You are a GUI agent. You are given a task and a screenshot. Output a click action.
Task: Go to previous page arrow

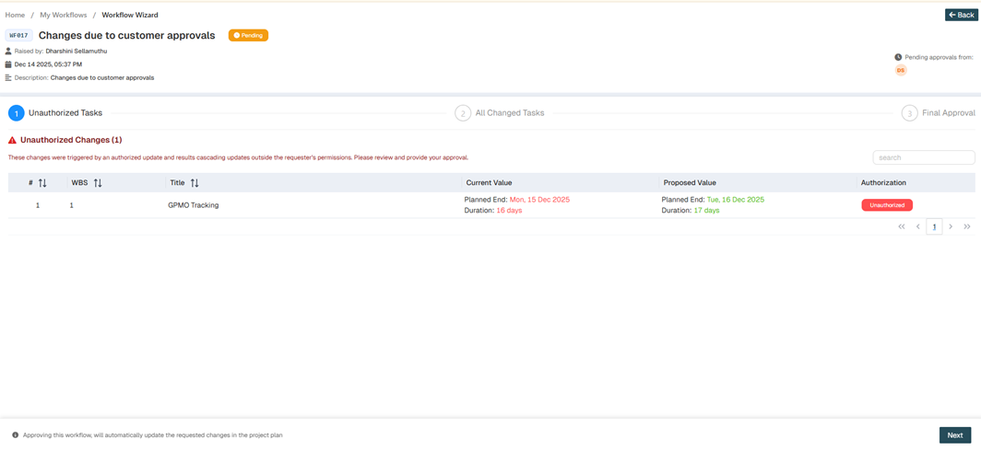tap(918, 226)
